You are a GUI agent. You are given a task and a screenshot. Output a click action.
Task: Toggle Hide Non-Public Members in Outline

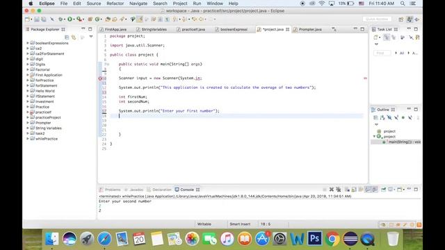(x=403, y=117)
